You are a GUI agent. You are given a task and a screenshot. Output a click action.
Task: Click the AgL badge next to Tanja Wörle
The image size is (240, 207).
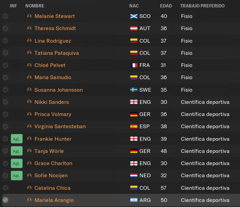click(x=17, y=151)
